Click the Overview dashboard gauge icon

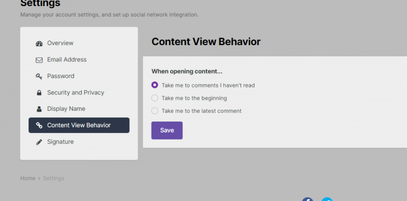[x=39, y=44]
